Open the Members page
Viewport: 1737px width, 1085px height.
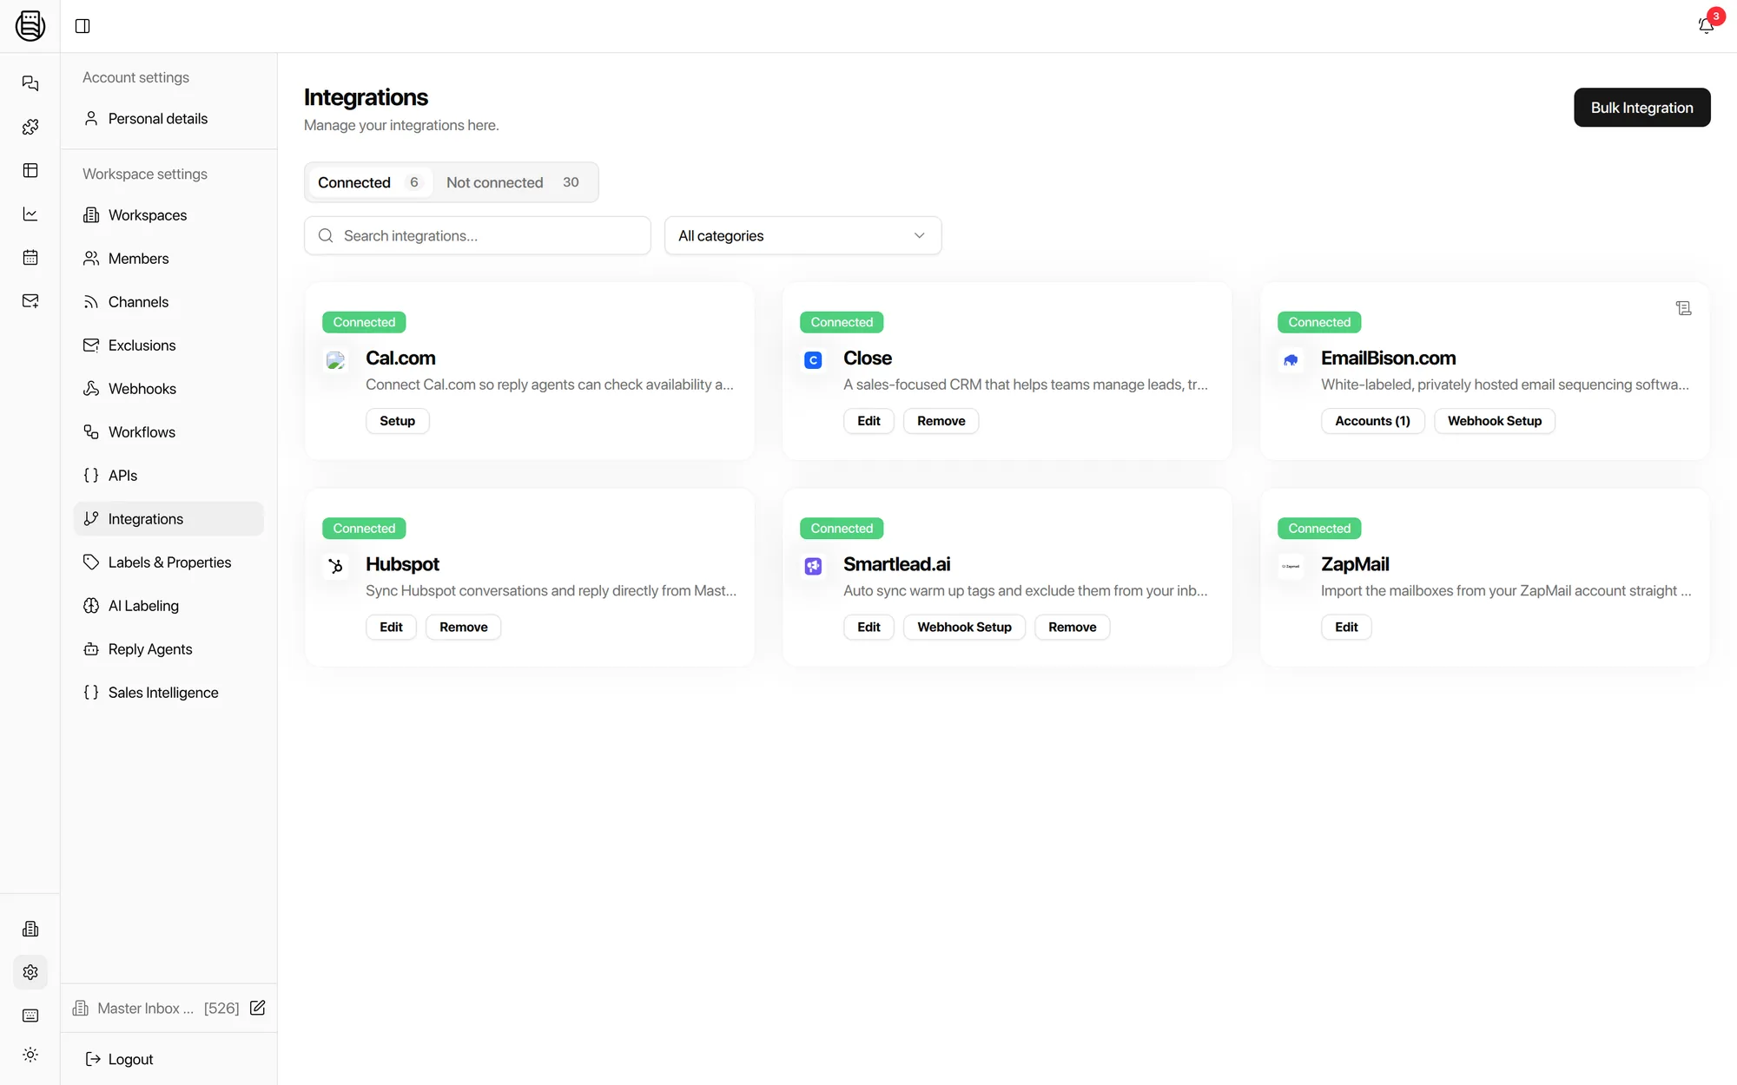click(x=168, y=259)
